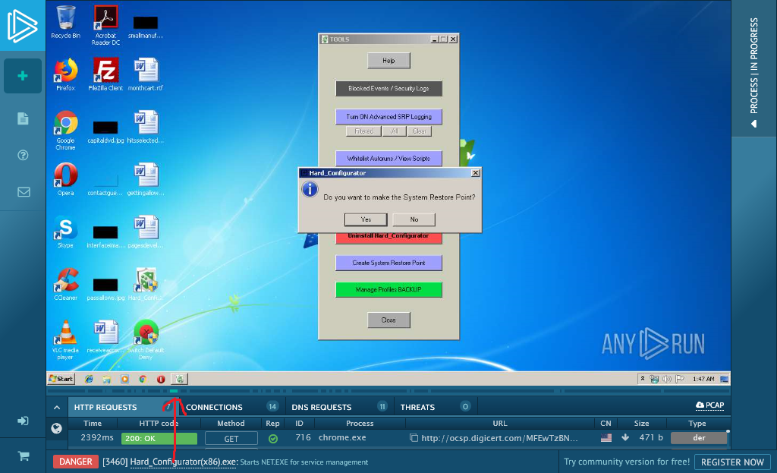
Task: Collapse the network panel with the chevron
Action: point(56,408)
